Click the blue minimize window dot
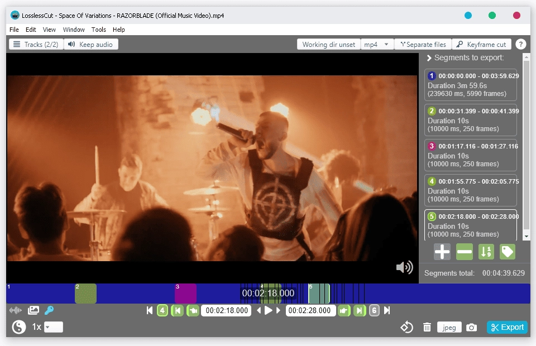The height and width of the screenshot is (346, 536). (x=468, y=16)
